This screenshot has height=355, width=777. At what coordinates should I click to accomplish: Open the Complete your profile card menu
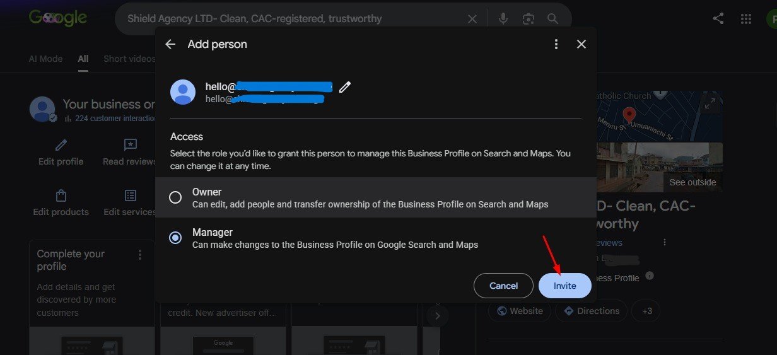(x=140, y=255)
